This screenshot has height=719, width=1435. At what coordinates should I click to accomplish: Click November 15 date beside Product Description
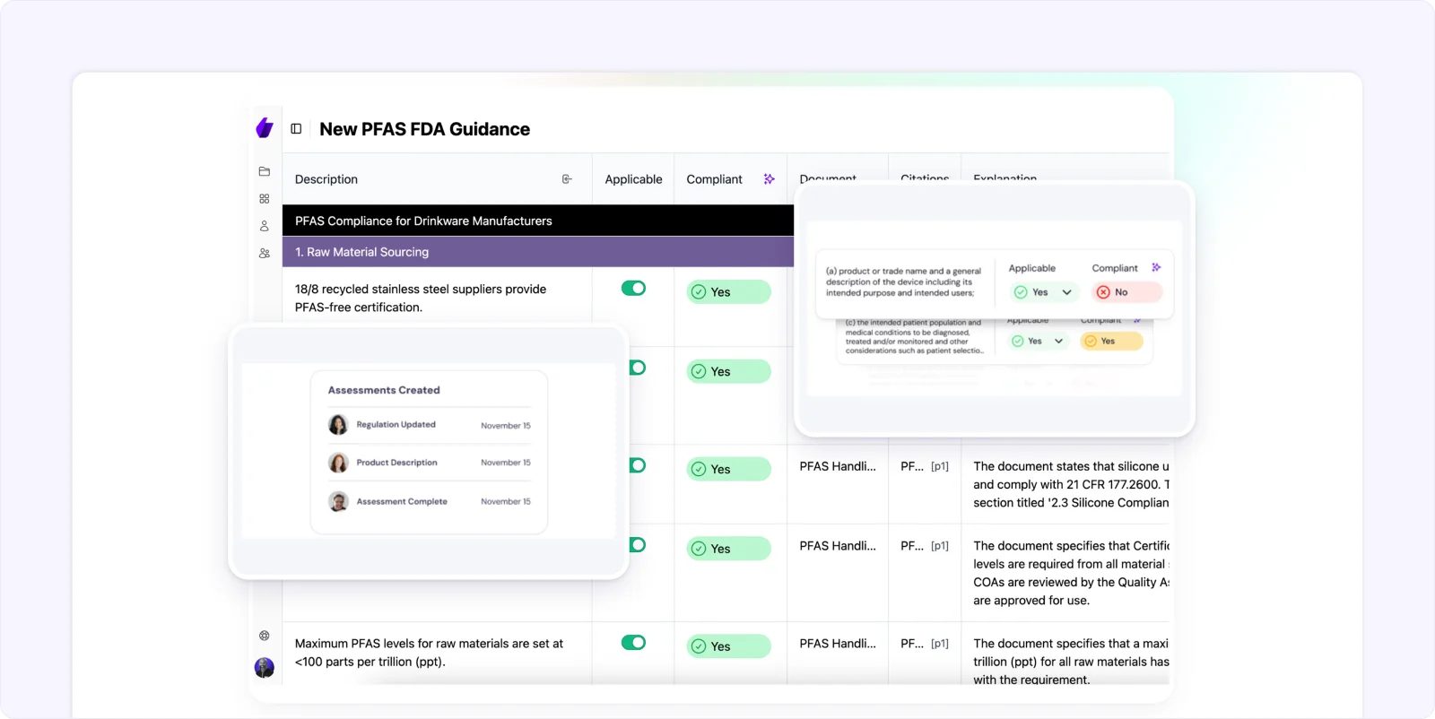coord(506,463)
